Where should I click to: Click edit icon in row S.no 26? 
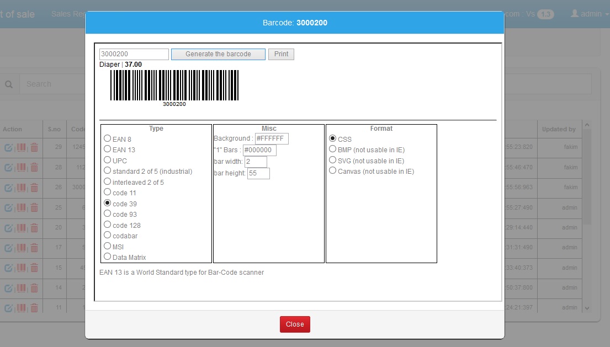[9, 188]
